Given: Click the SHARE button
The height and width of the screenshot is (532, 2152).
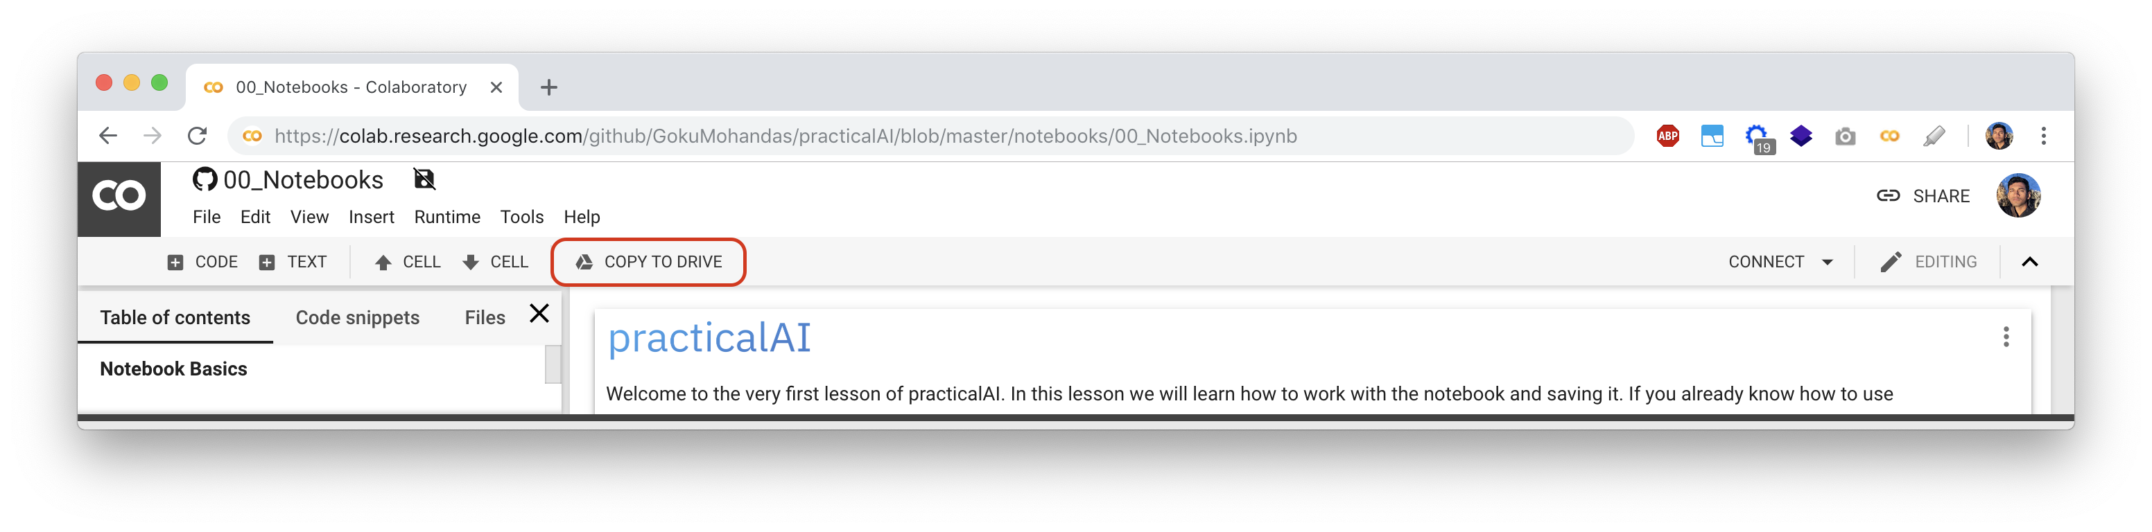Looking at the screenshot, I should pos(1923,196).
